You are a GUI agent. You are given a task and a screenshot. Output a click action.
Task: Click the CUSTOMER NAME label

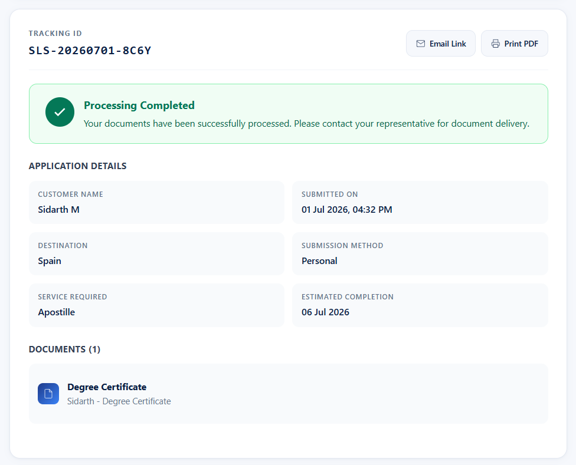(71, 194)
